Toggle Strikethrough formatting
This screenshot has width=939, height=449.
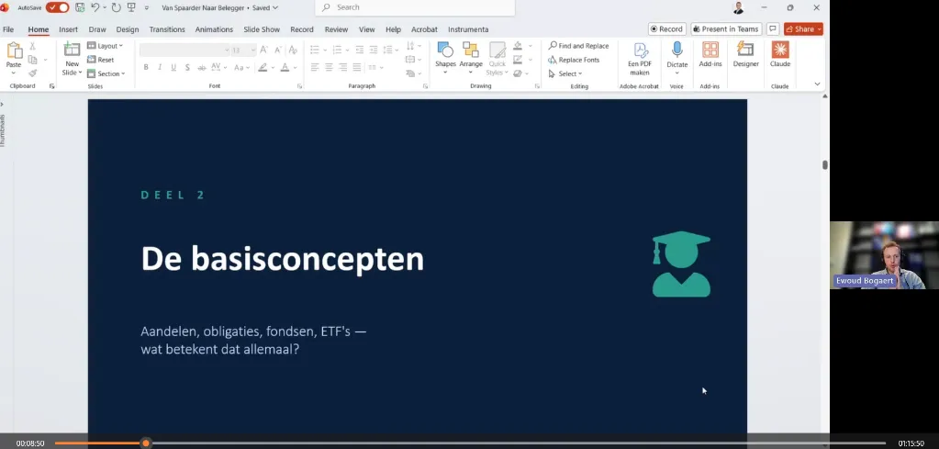(x=202, y=67)
